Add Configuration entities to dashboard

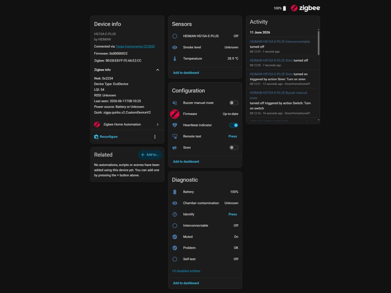tap(186, 161)
